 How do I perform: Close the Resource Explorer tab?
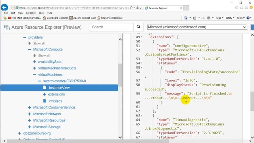click(181, 8)
